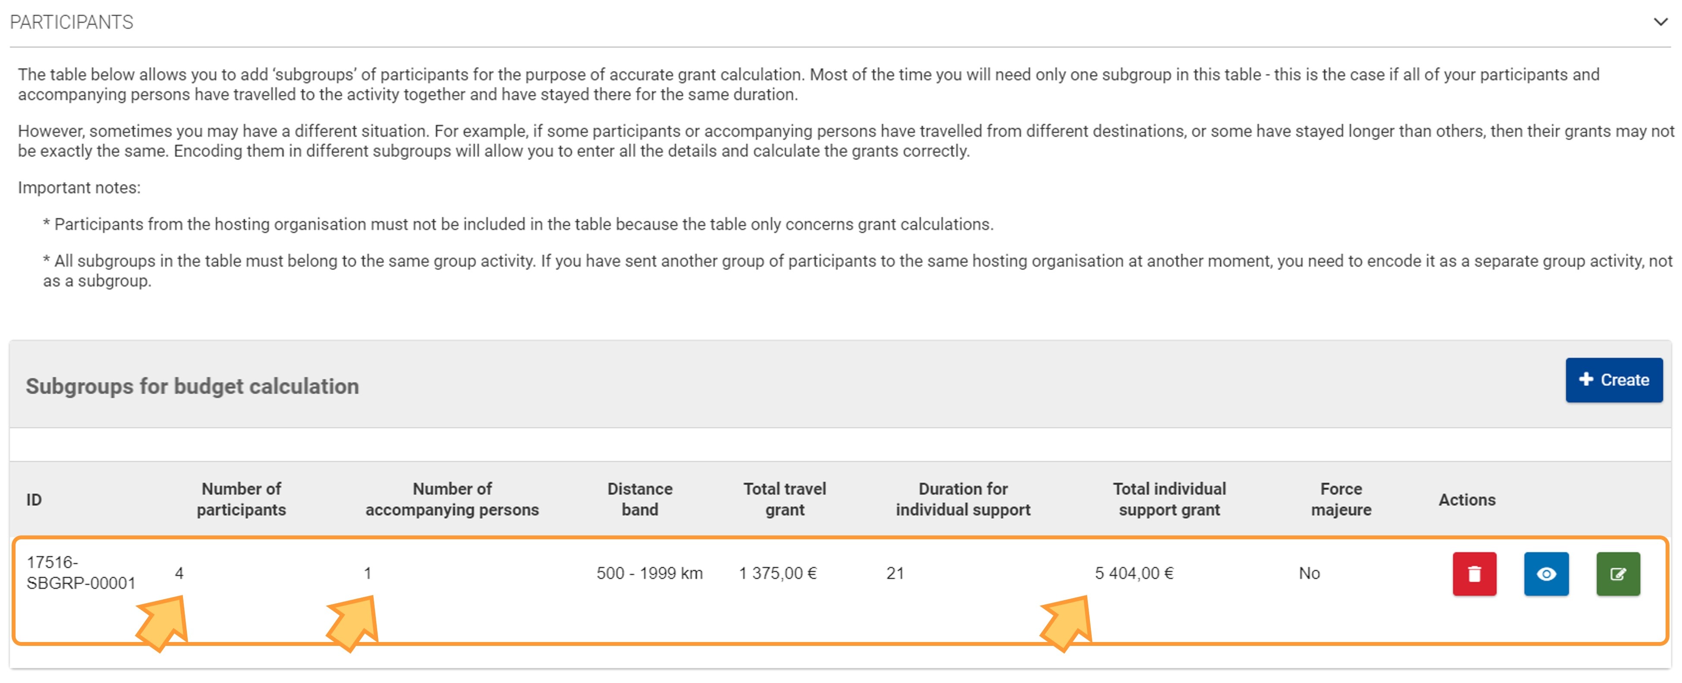The image size is (1682, 683).
Task: Click the Number of participants column header
Action: (241, 500)
